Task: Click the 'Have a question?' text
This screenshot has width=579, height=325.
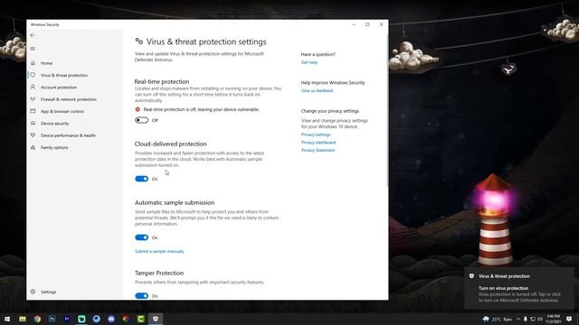Action: coord(318,54)
